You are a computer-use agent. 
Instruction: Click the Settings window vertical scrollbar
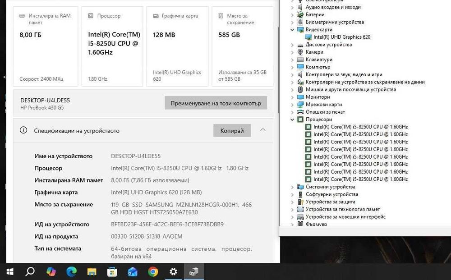tap(278, 70)
